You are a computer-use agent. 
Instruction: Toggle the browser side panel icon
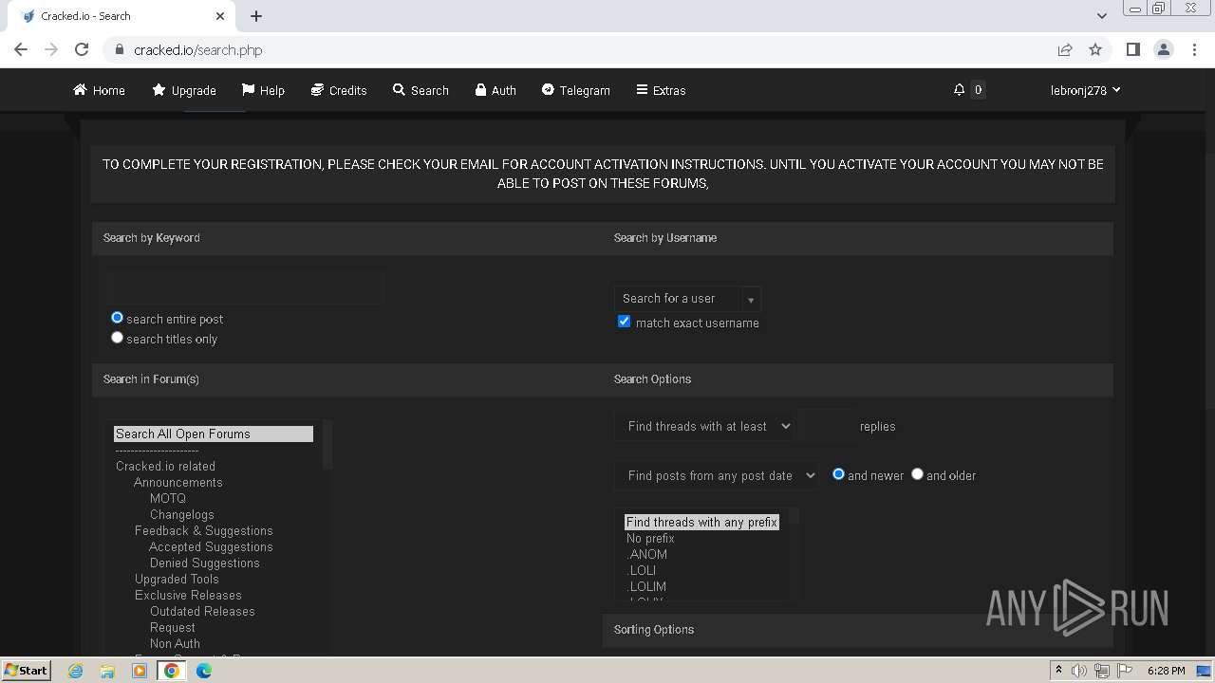[x=1132, y=49]
